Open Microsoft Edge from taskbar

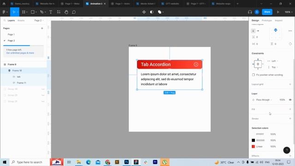[x=88, y=162]
